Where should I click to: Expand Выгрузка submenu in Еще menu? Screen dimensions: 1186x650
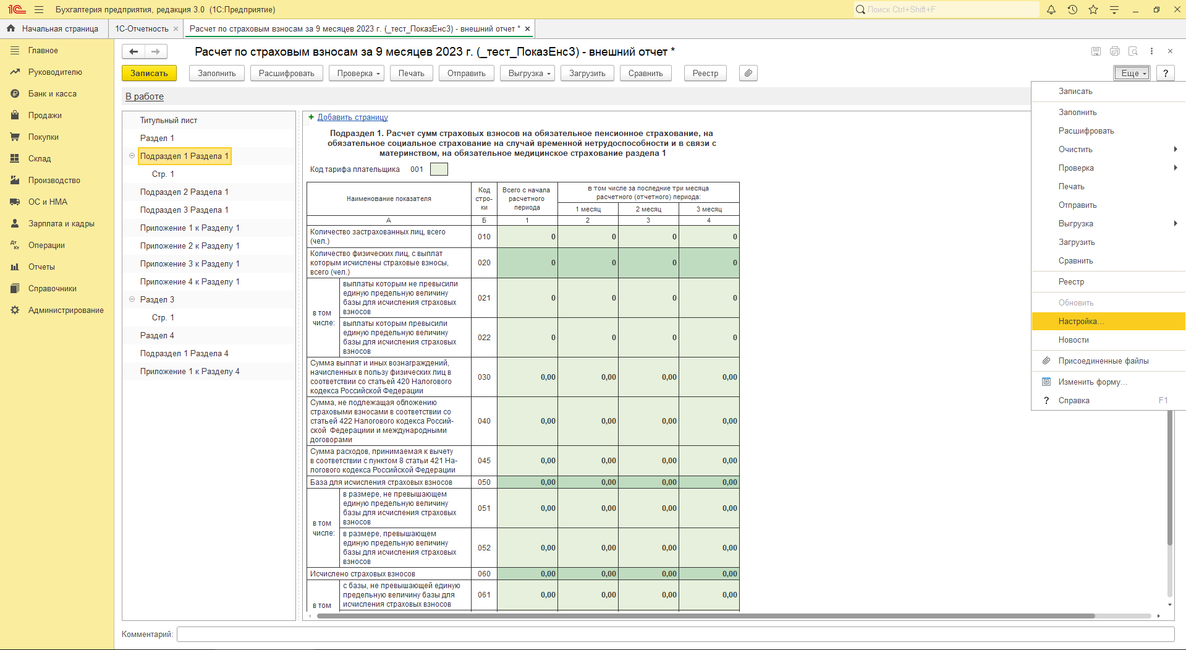pyautogui.click(x=1109, y=224)
